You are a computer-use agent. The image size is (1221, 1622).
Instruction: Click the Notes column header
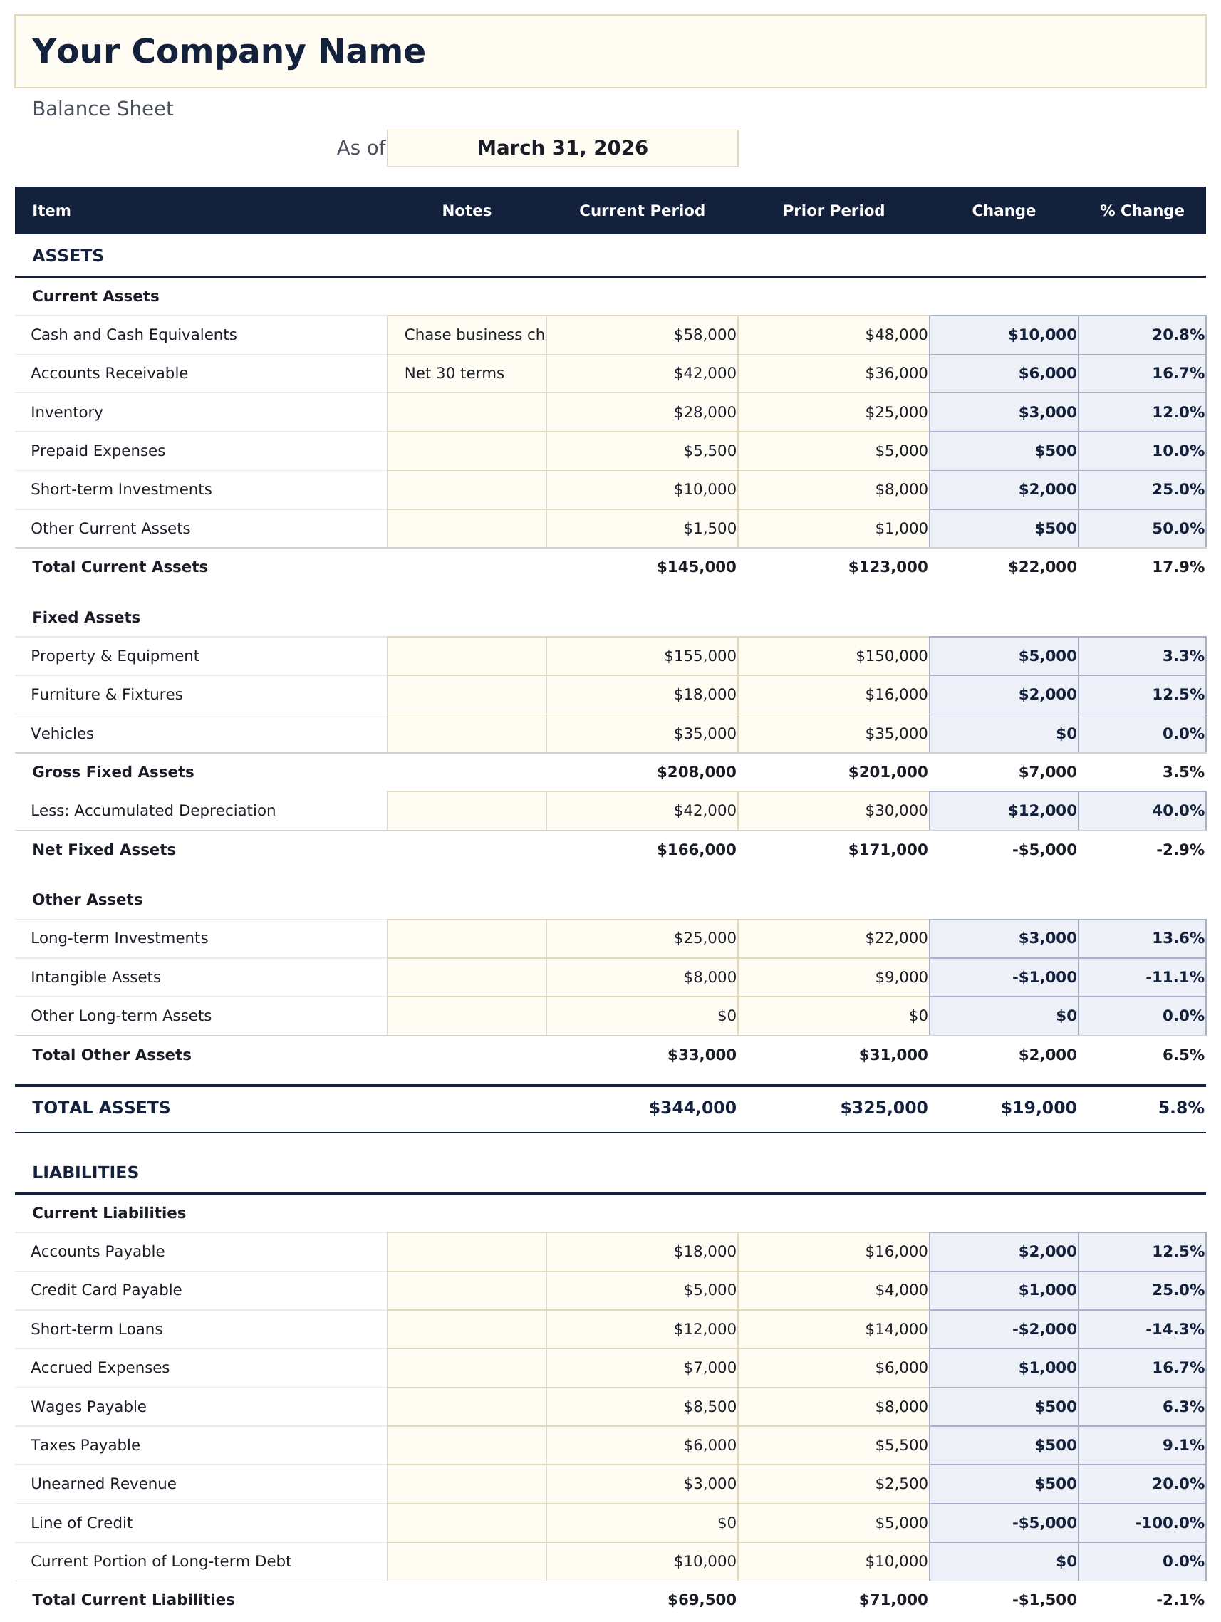coord(467,210)
